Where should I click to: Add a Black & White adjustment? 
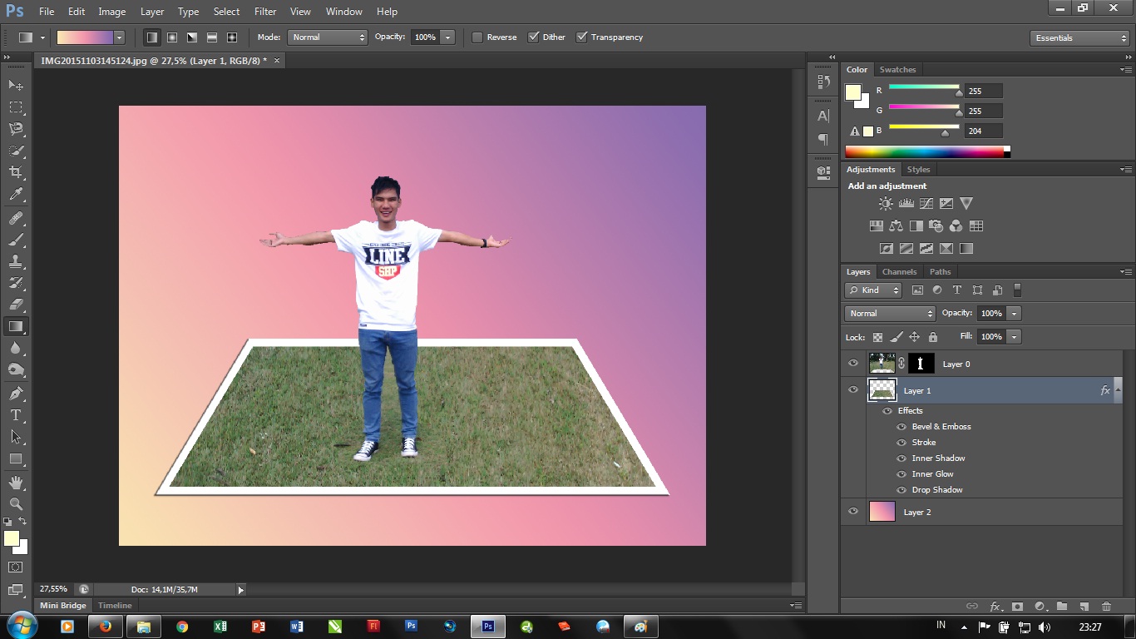916,225
